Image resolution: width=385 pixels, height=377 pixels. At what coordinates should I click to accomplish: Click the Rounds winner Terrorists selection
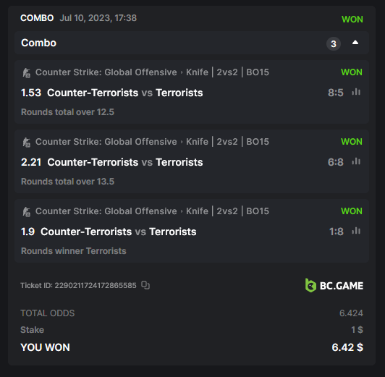point(74,251)
